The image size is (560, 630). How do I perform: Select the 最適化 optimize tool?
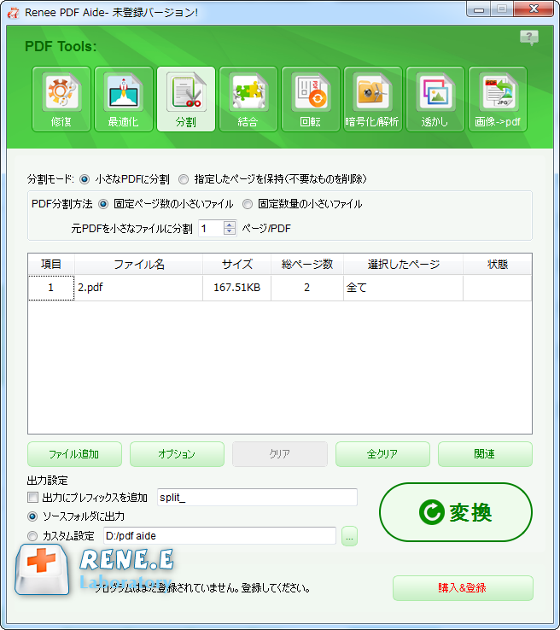tap(123, 99)
